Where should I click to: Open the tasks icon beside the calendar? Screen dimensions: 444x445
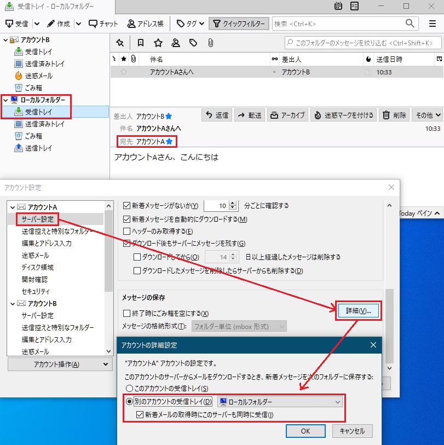(x=354, y=6)
